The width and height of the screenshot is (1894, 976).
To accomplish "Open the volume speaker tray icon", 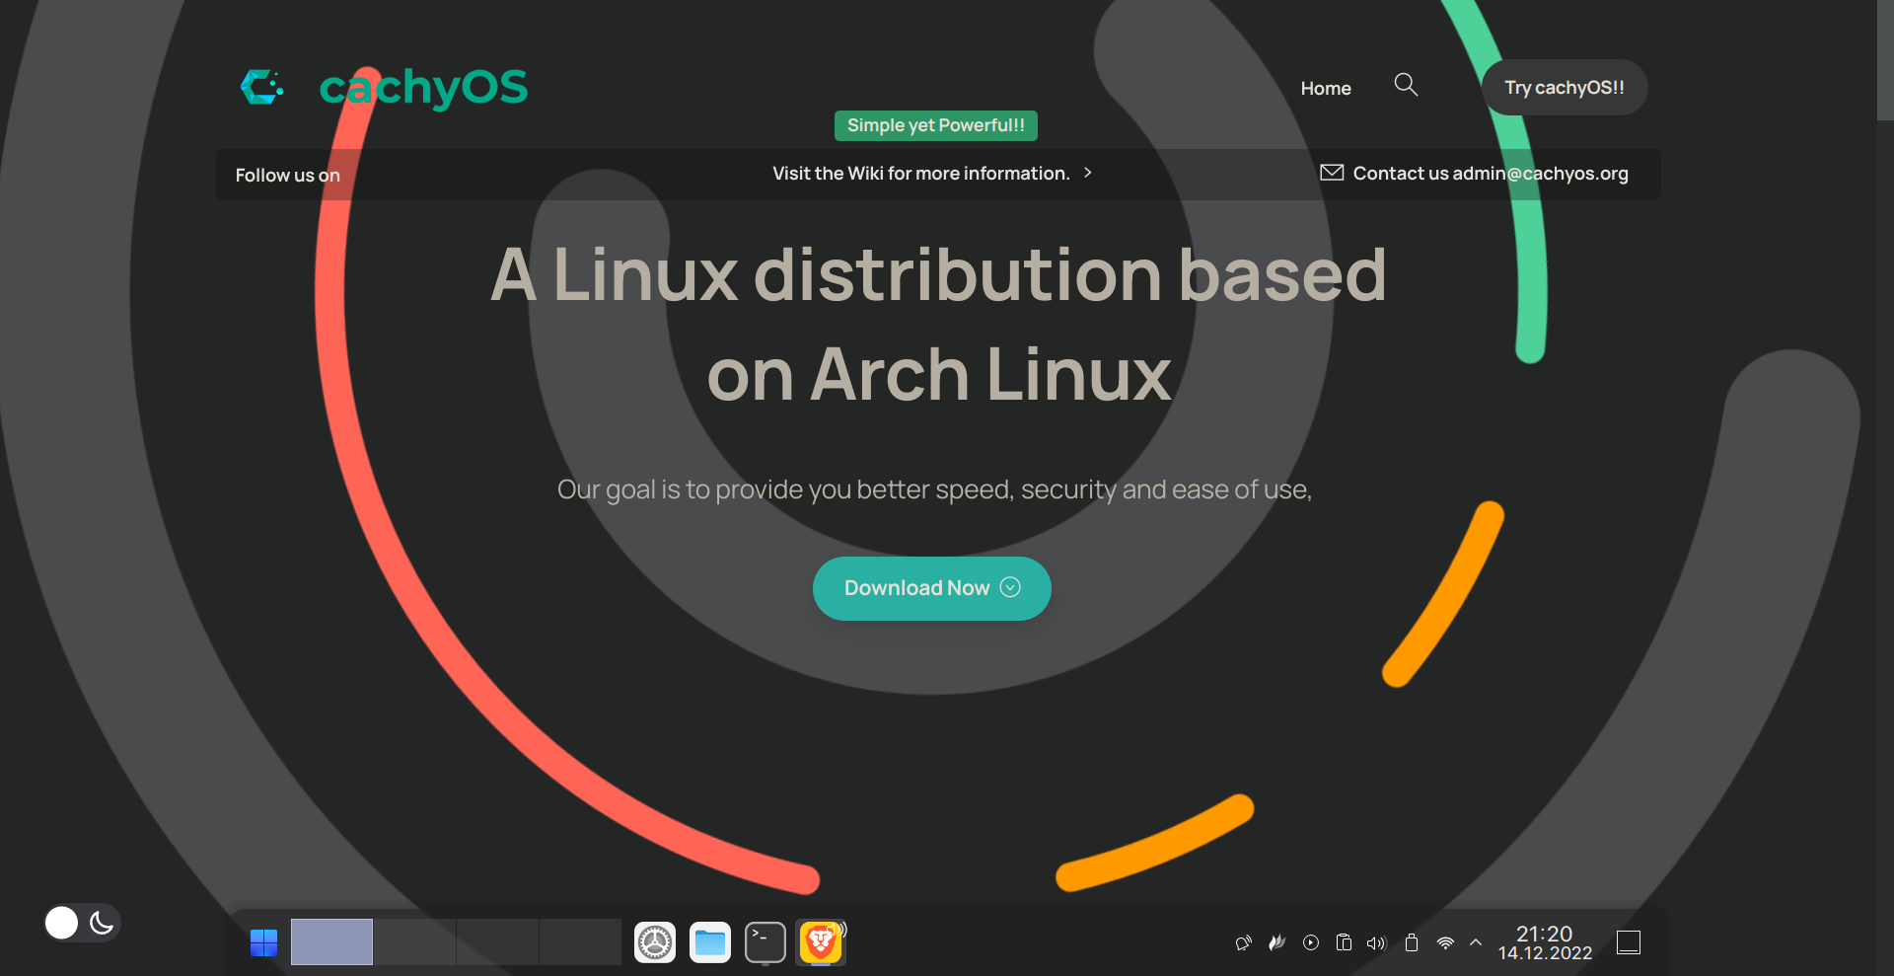I will click(x=1377, y=942).
